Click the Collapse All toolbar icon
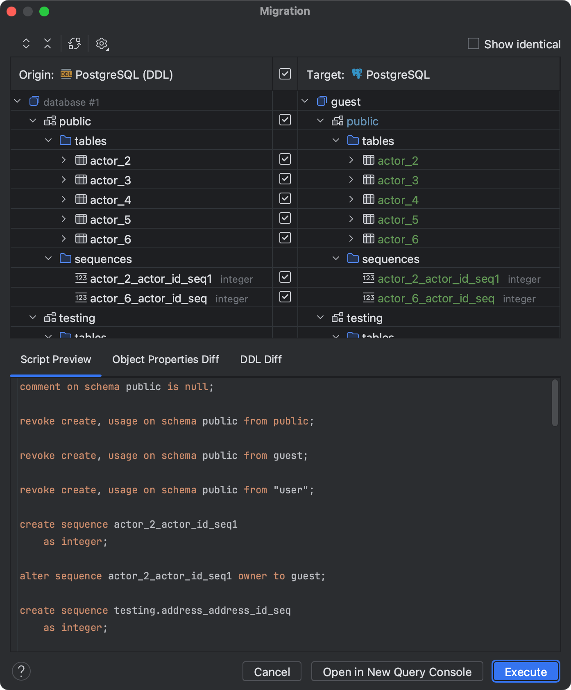The image size is (571, 690). click(48, 44)
